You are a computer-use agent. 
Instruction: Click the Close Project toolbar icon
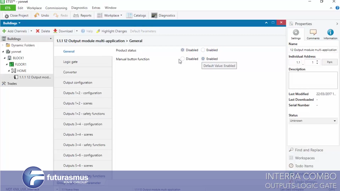pyautogui.click(x=6, y=16)
